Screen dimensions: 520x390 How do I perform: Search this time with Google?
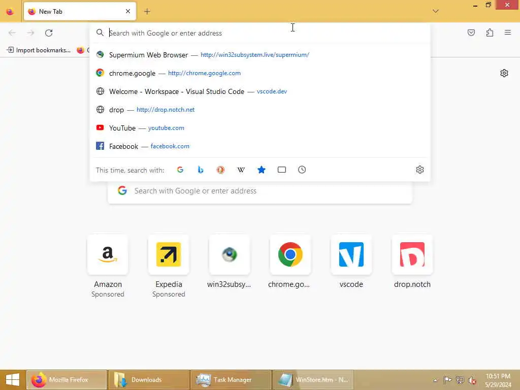coord(180,170)
